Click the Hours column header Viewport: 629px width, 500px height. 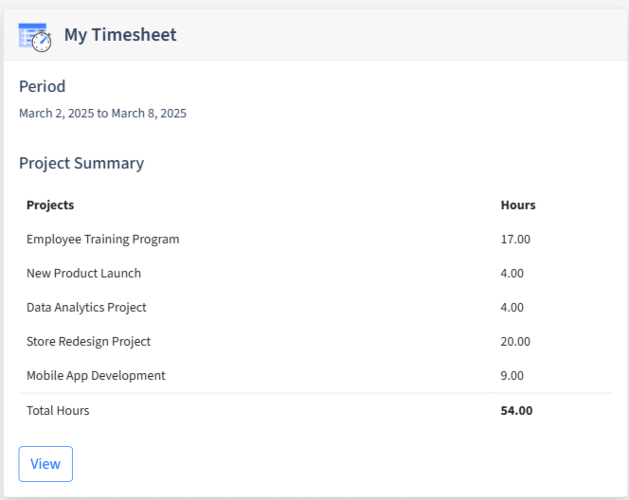(518, 205)
